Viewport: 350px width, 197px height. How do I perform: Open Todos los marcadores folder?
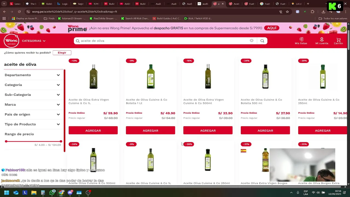(x=333, y=18)
